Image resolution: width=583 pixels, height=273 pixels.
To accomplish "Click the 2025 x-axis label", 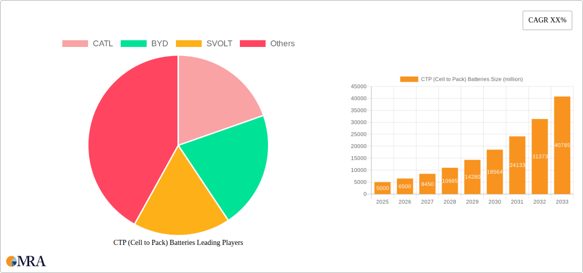I will click(x=383, y=202).
